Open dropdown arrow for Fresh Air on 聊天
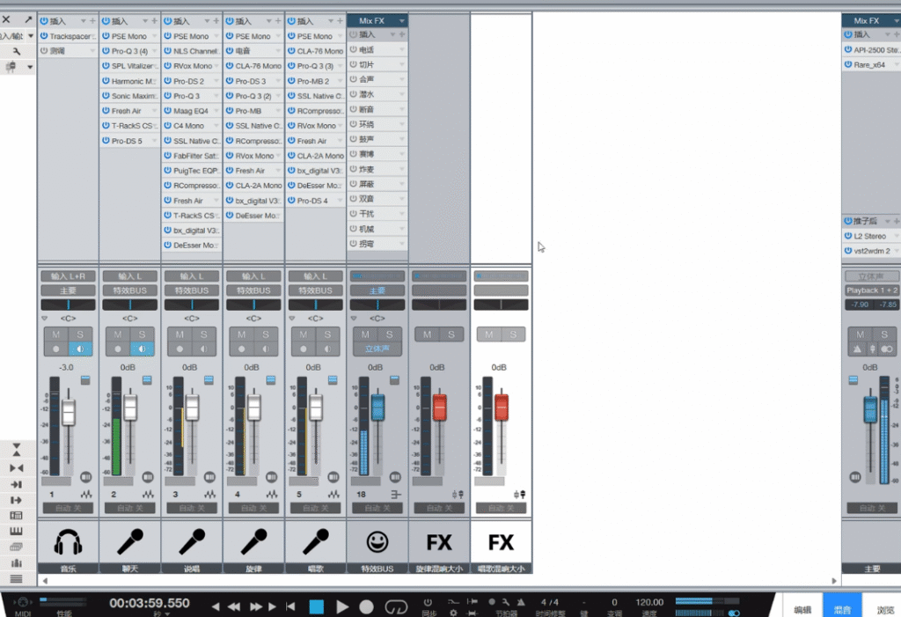Screen dimensions: 901x617 click(x=155, y=111)
